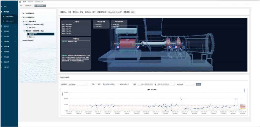The image size is (260, 127).
Task: Click the gear icon for 系统管理
Action: (x=2, y=52)
